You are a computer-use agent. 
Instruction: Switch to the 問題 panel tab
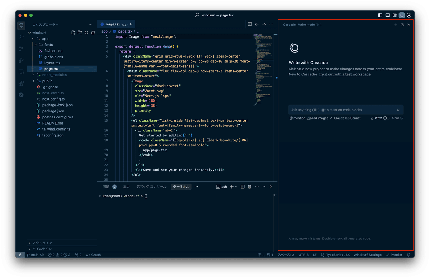106,187
